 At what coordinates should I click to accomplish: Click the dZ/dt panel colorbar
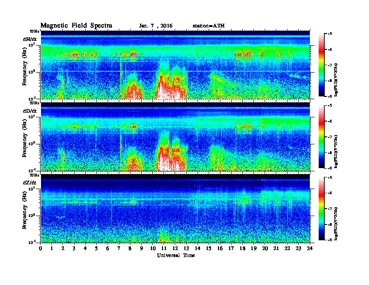(321, 209)
